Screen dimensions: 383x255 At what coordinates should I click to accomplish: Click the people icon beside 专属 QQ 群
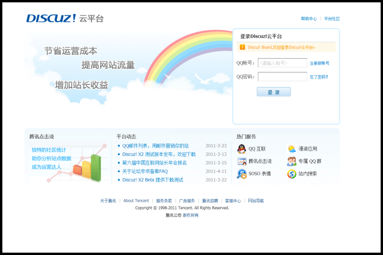tap(291, 161)
